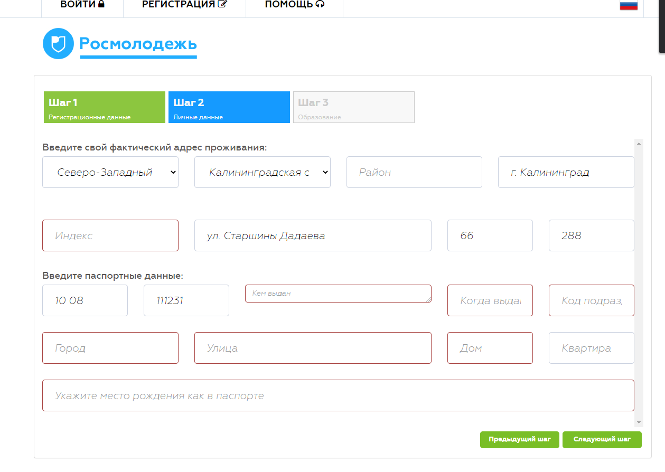The image size is (665, 472).
Task: Click the Росмолодежь title link
Action: (138, 44)
